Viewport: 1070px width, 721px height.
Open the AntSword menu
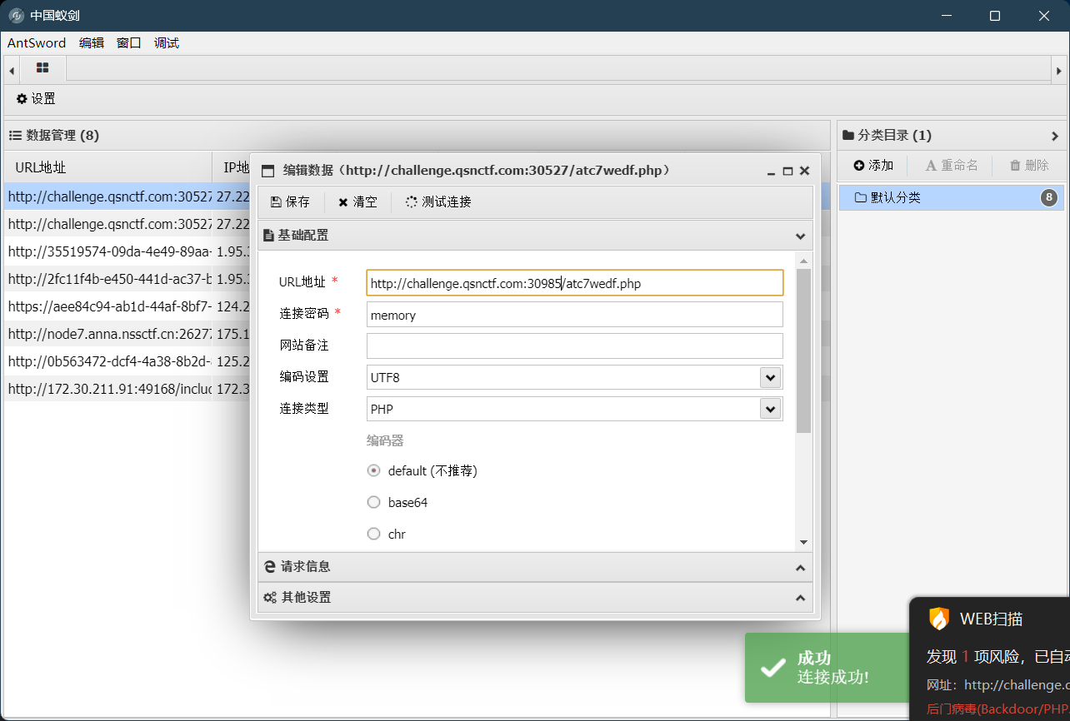tap(37, 43)
